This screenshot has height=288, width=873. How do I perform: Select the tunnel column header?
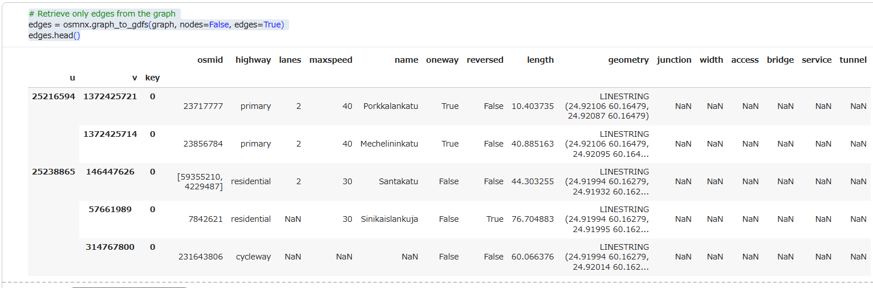(853, 60)
